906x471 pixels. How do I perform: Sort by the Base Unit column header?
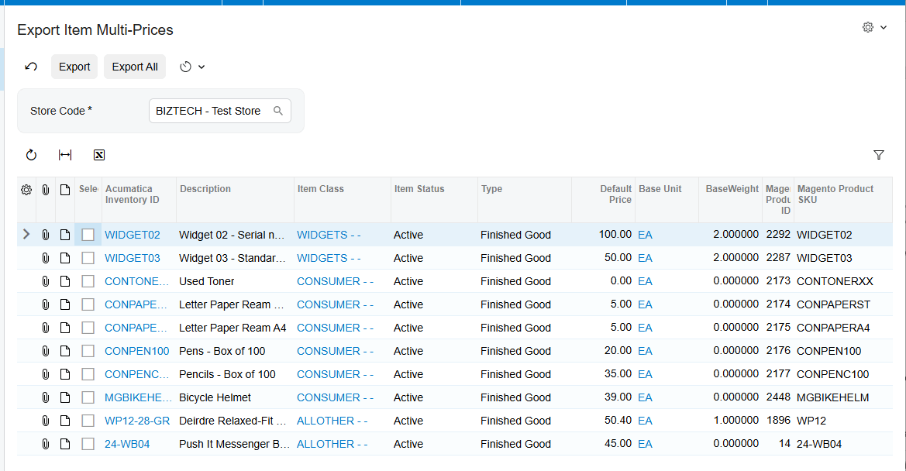[667, 200]
